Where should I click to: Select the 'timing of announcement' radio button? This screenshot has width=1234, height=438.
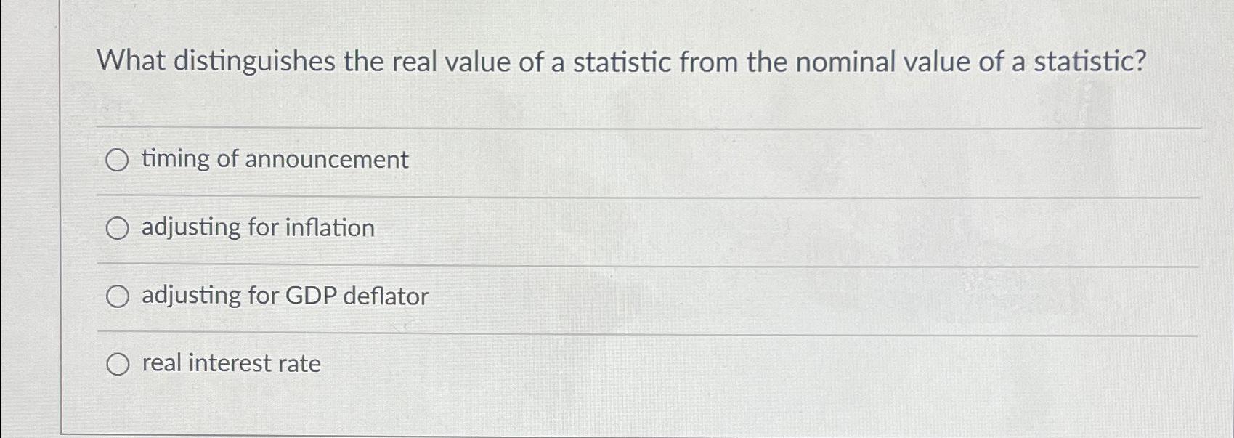118,161
